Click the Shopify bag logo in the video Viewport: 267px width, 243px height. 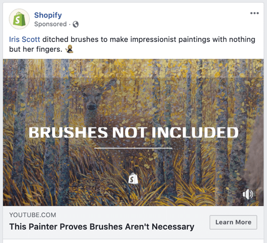tap(133, 178)
